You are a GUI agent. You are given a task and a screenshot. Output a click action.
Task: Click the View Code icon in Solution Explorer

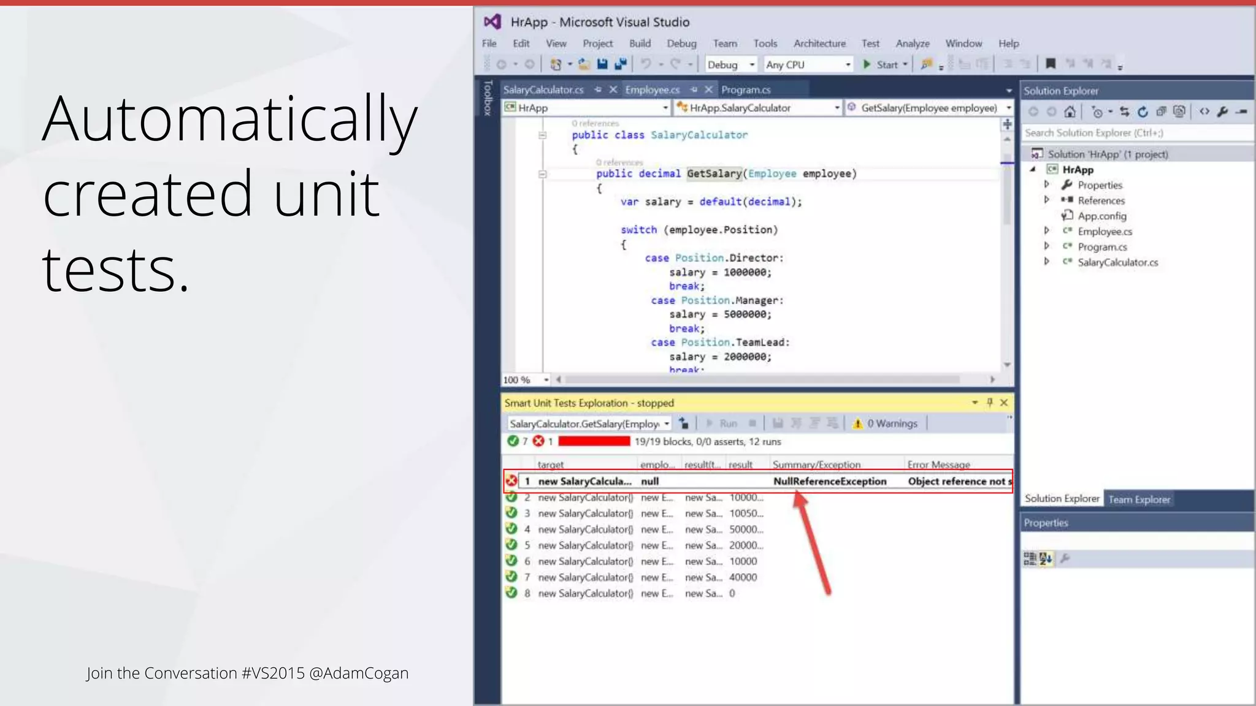(x=1204, y=112)
